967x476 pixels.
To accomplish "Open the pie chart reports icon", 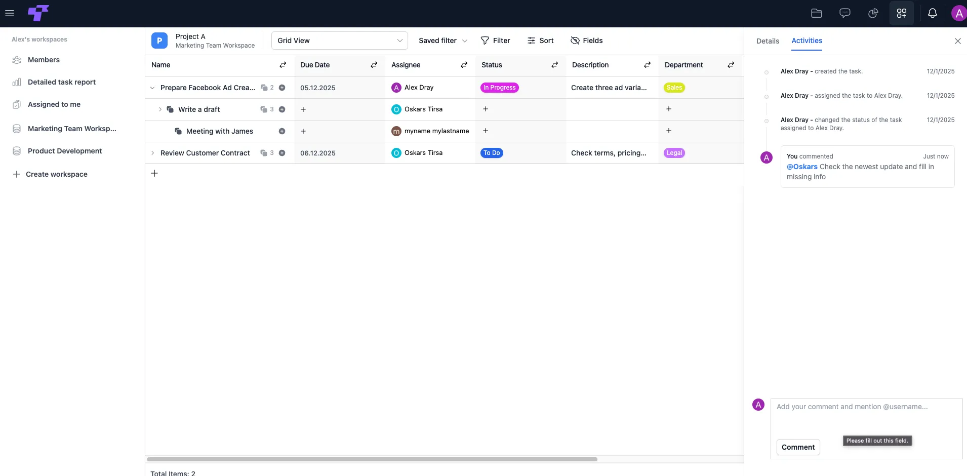I will (x=873, y=13).
